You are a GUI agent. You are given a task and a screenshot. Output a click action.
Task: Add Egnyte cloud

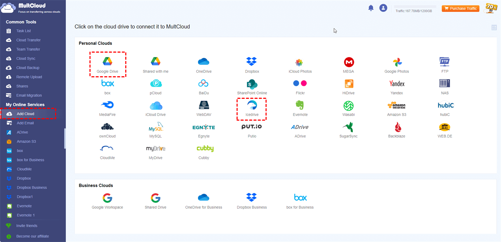(204, 131)
